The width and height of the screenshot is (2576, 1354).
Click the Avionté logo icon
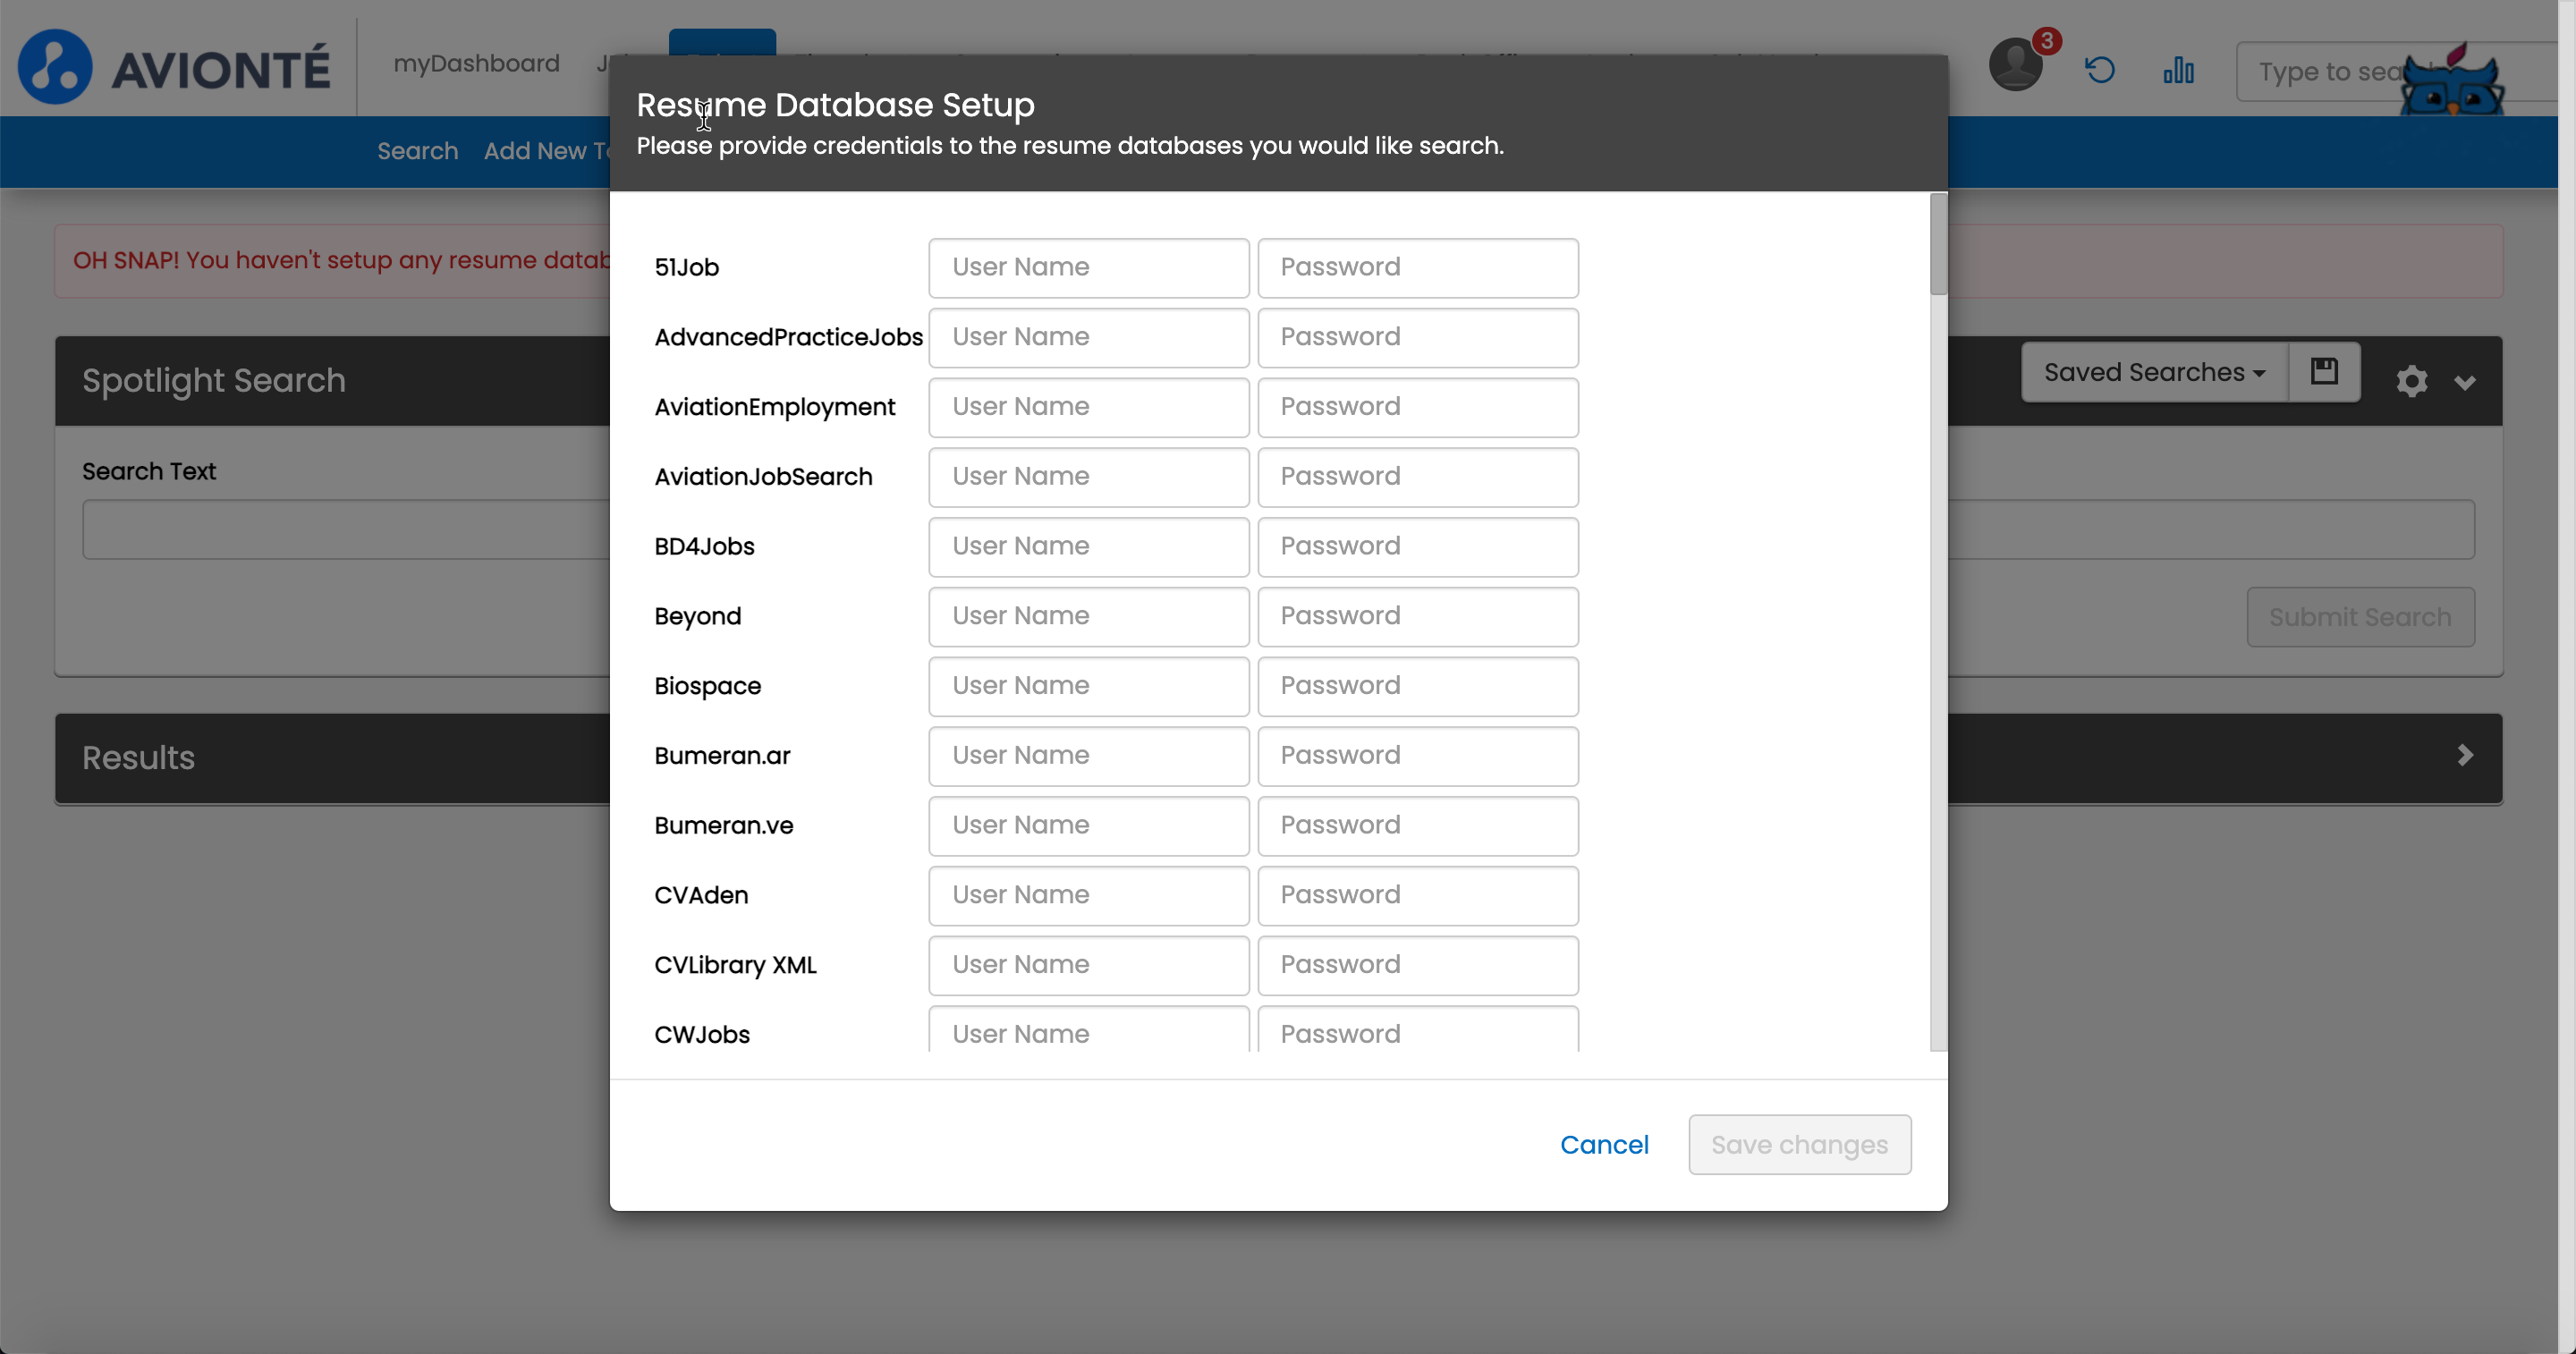coord(55,67)
